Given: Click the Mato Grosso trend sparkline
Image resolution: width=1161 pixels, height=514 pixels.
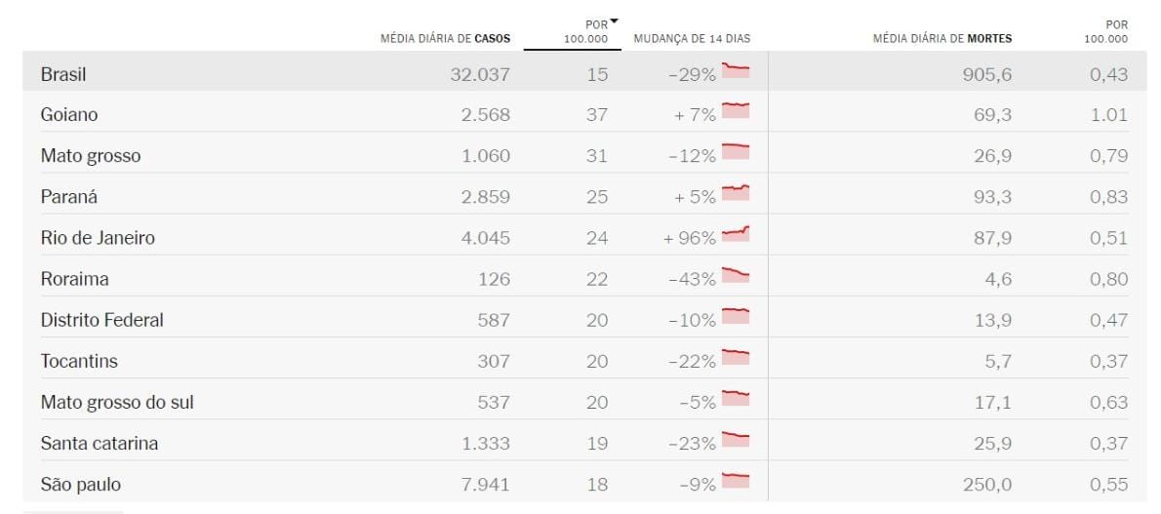Looking at the screenshot, I should [736, 152].
